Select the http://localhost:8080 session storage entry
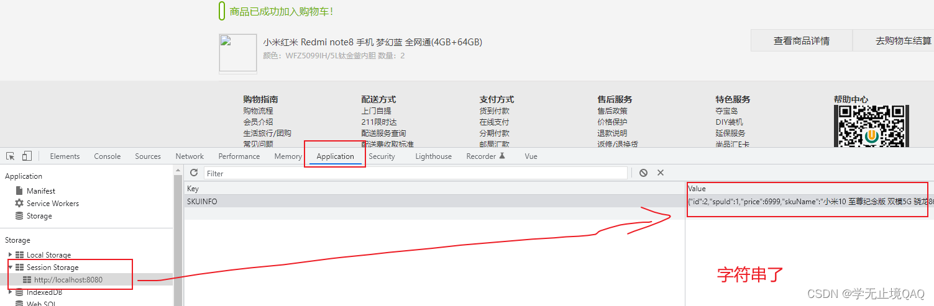This screenshot has width=934, height=306. pyautogui.click(x=68, y=279)
